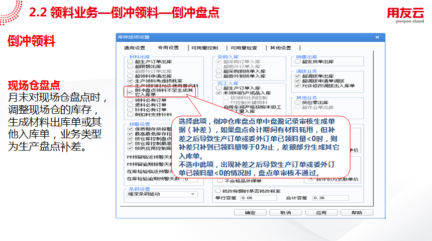Open 帮助 from the dialog
This screenshot has height=241, width=432.
point(357,212)
